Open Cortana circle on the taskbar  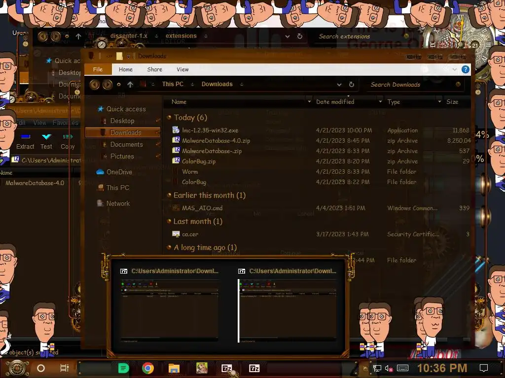coord(41,368)
